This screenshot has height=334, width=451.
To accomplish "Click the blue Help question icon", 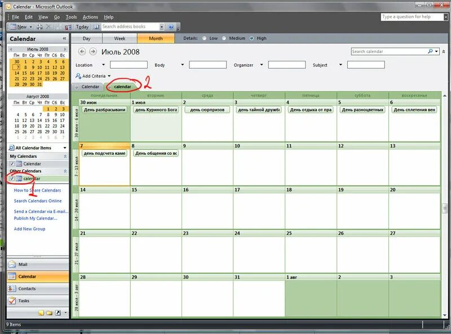I will coord(171,26).
